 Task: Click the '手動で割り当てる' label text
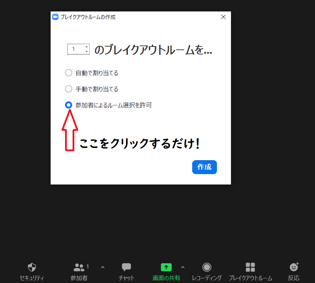click(97, 89)
